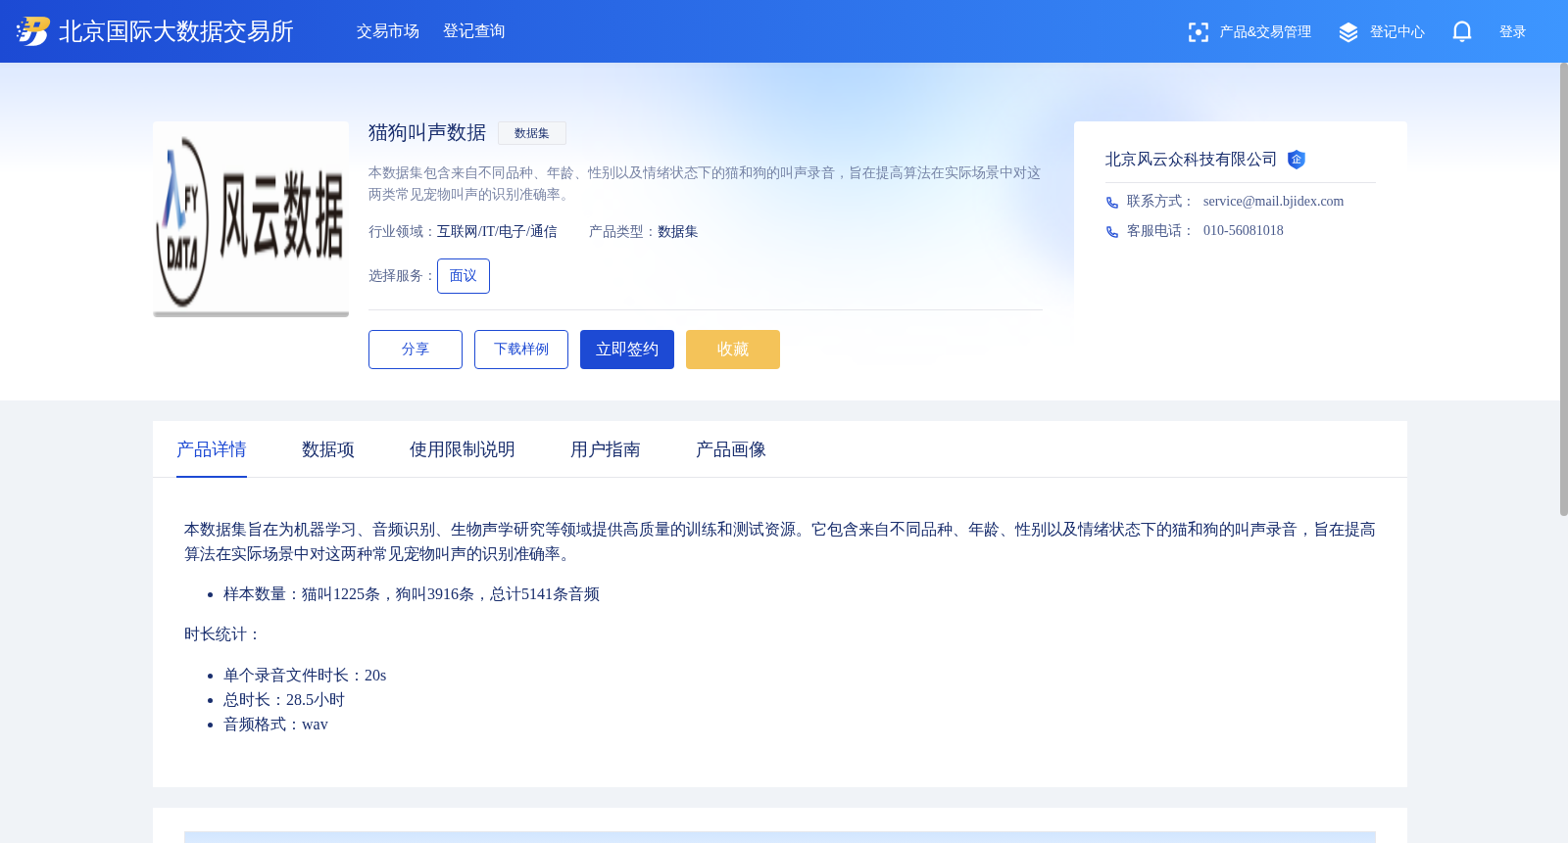Image resolution: width=1568 pixels, height=843 pixels.
Task: Open the notification bell icon
Action: (x=1462, y=32)
